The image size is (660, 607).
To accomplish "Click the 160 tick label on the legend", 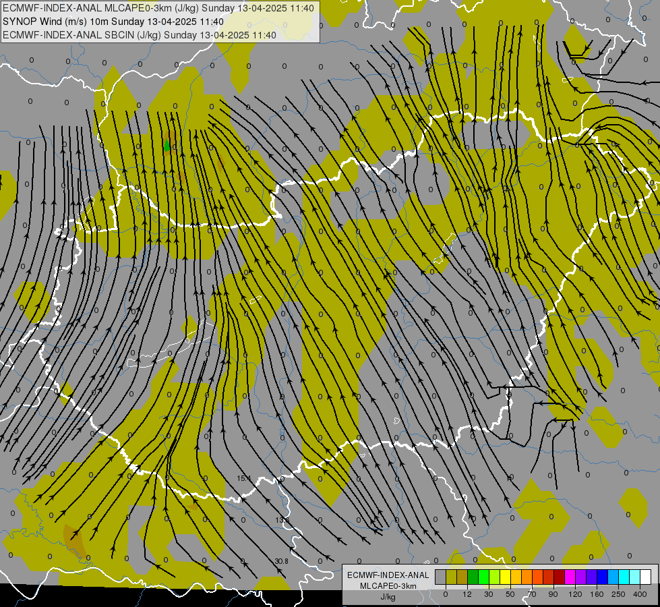I will [597, 594].
